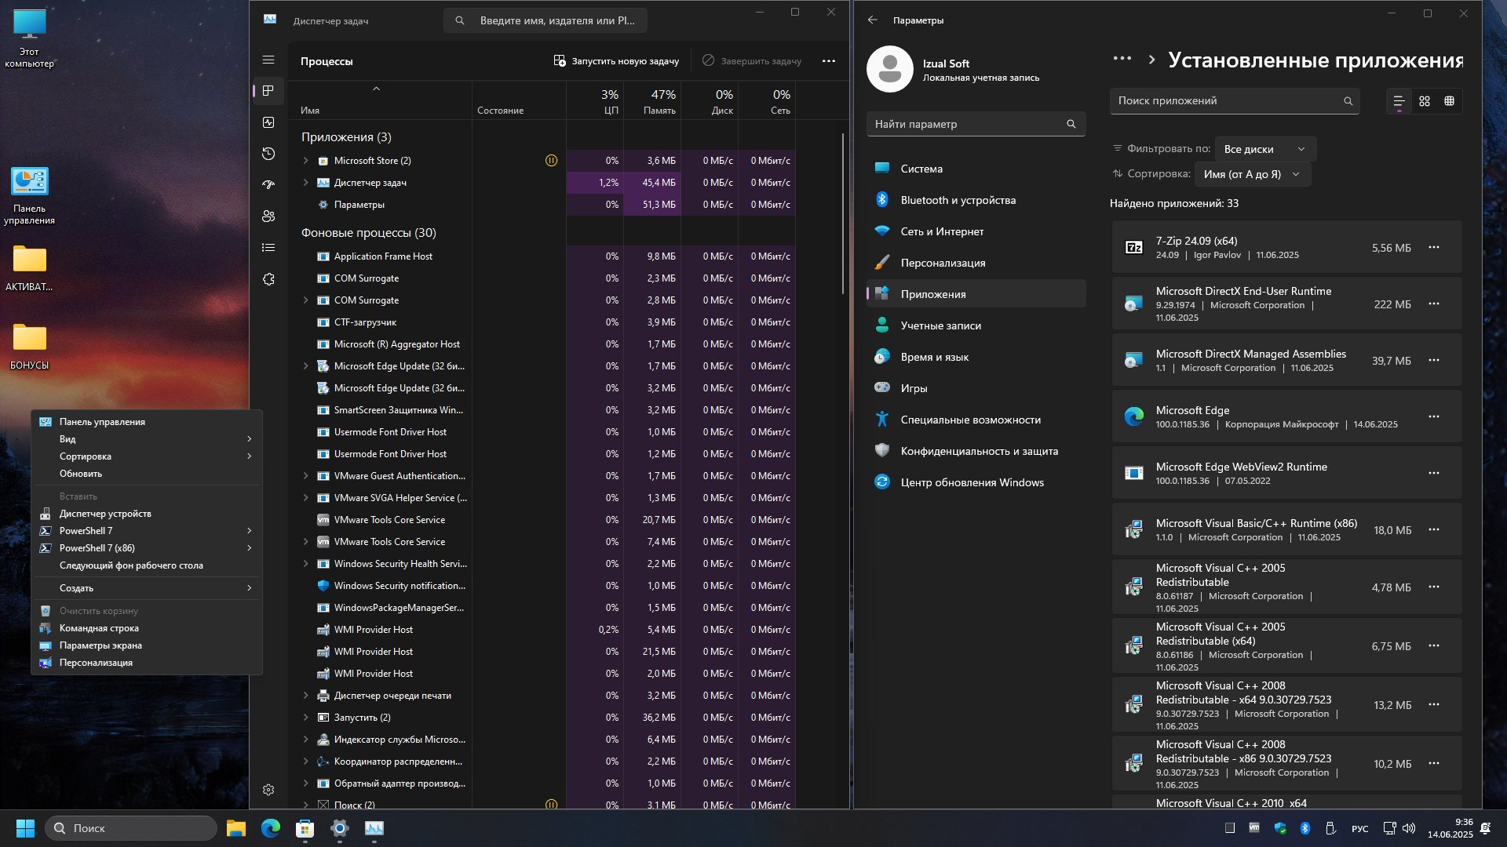Open App history icon in Task Manager sidebar

(x=268, y=154)
